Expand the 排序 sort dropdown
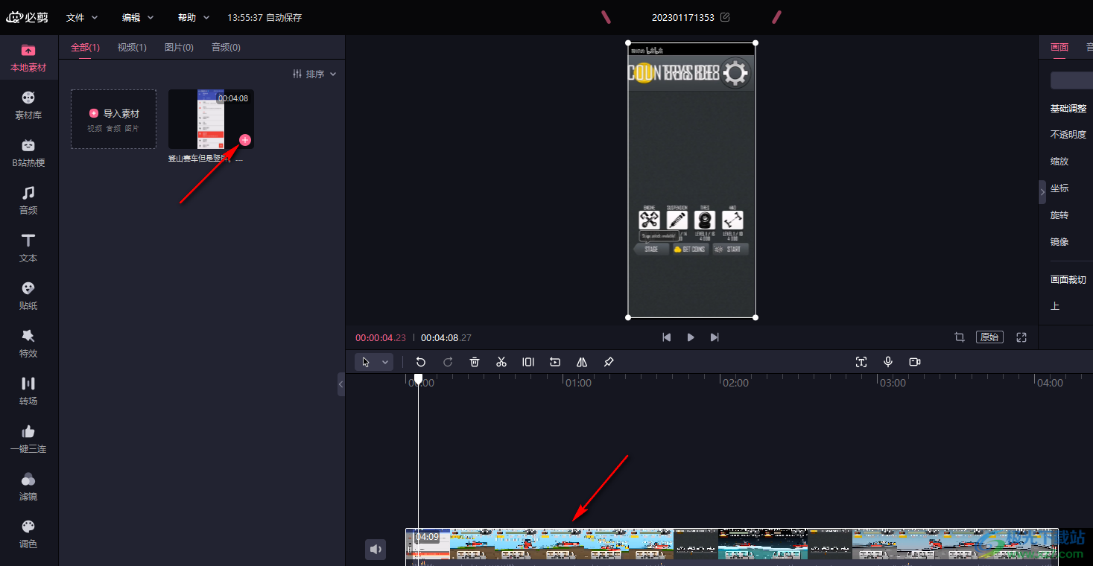The height and width of the screenshot is (566, 1093). tap(315, 74)
